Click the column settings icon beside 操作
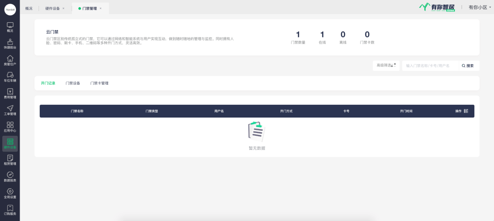 466,111
